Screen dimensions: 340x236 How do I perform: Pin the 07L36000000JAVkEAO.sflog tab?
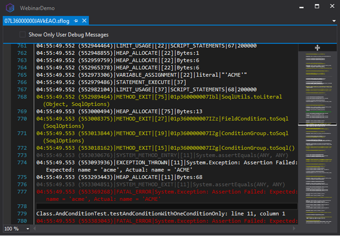click(76, 21)
